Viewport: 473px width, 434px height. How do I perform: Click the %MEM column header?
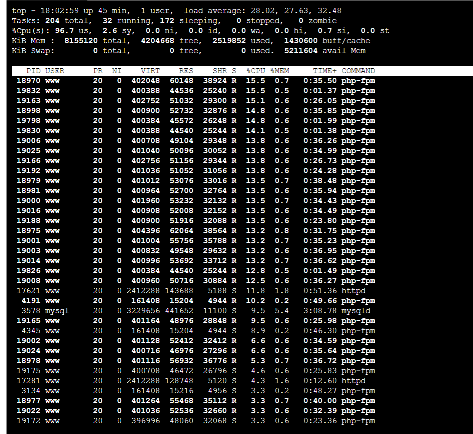click(x=279, y=71)
